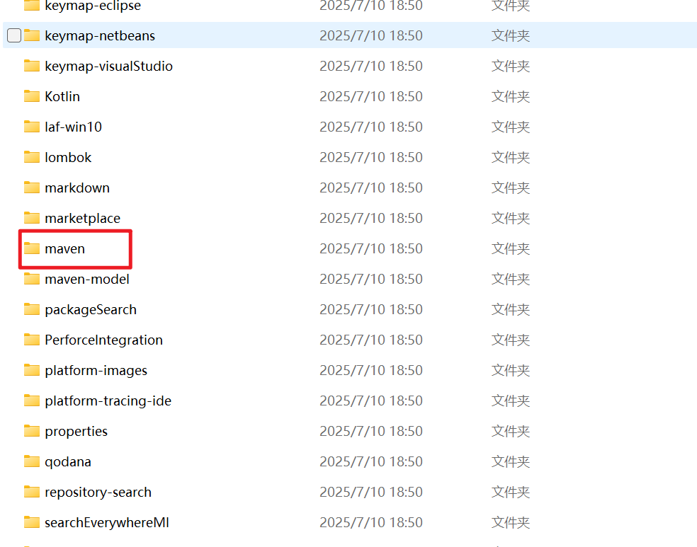Click the 文件夹 type of the maven-model row
Image resolution: width=697 pixels, height=547 pixels.
[511, 280]
